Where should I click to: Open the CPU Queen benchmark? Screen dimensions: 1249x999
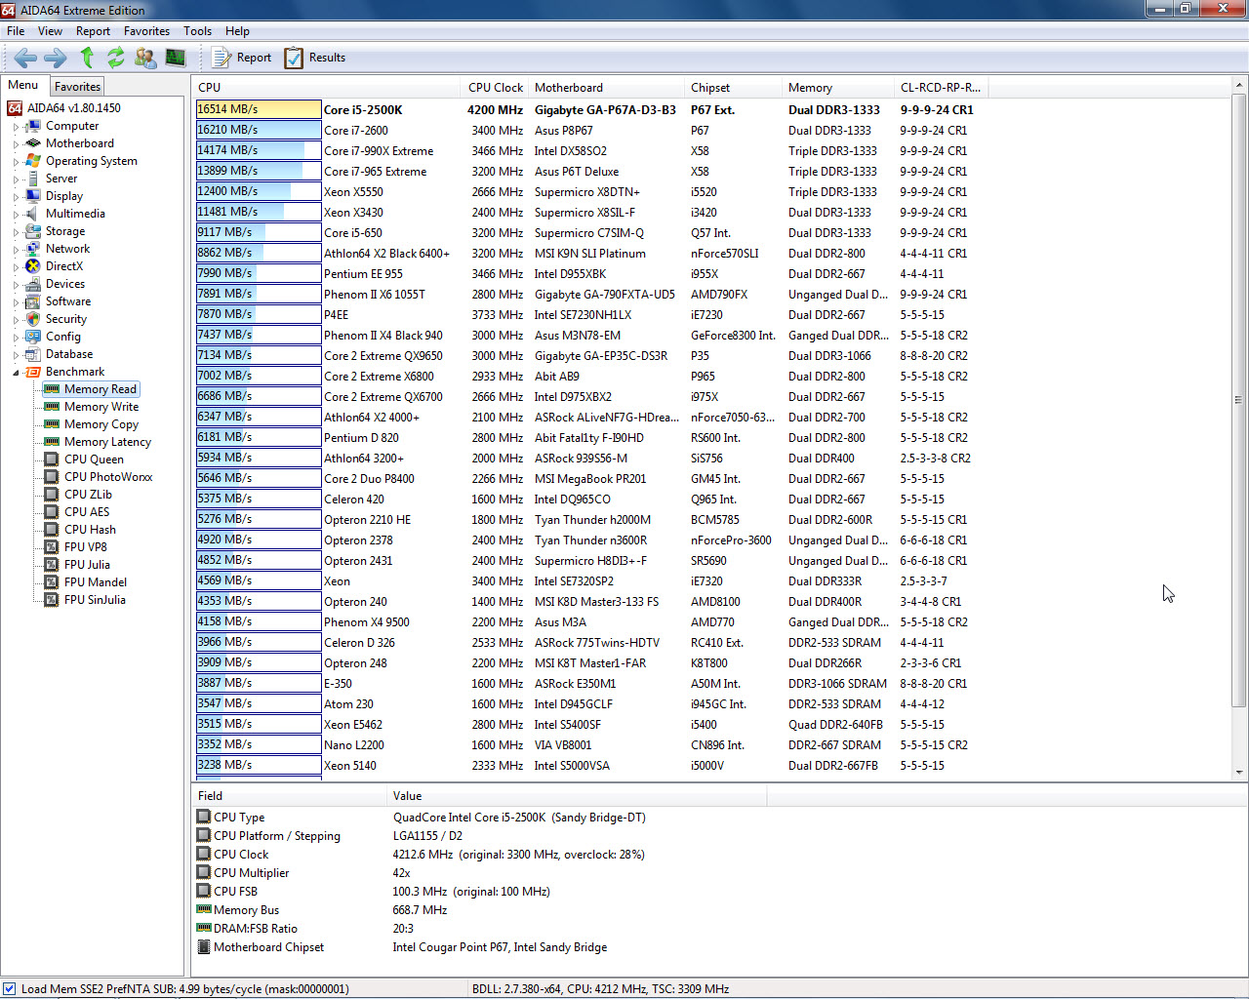94,460
